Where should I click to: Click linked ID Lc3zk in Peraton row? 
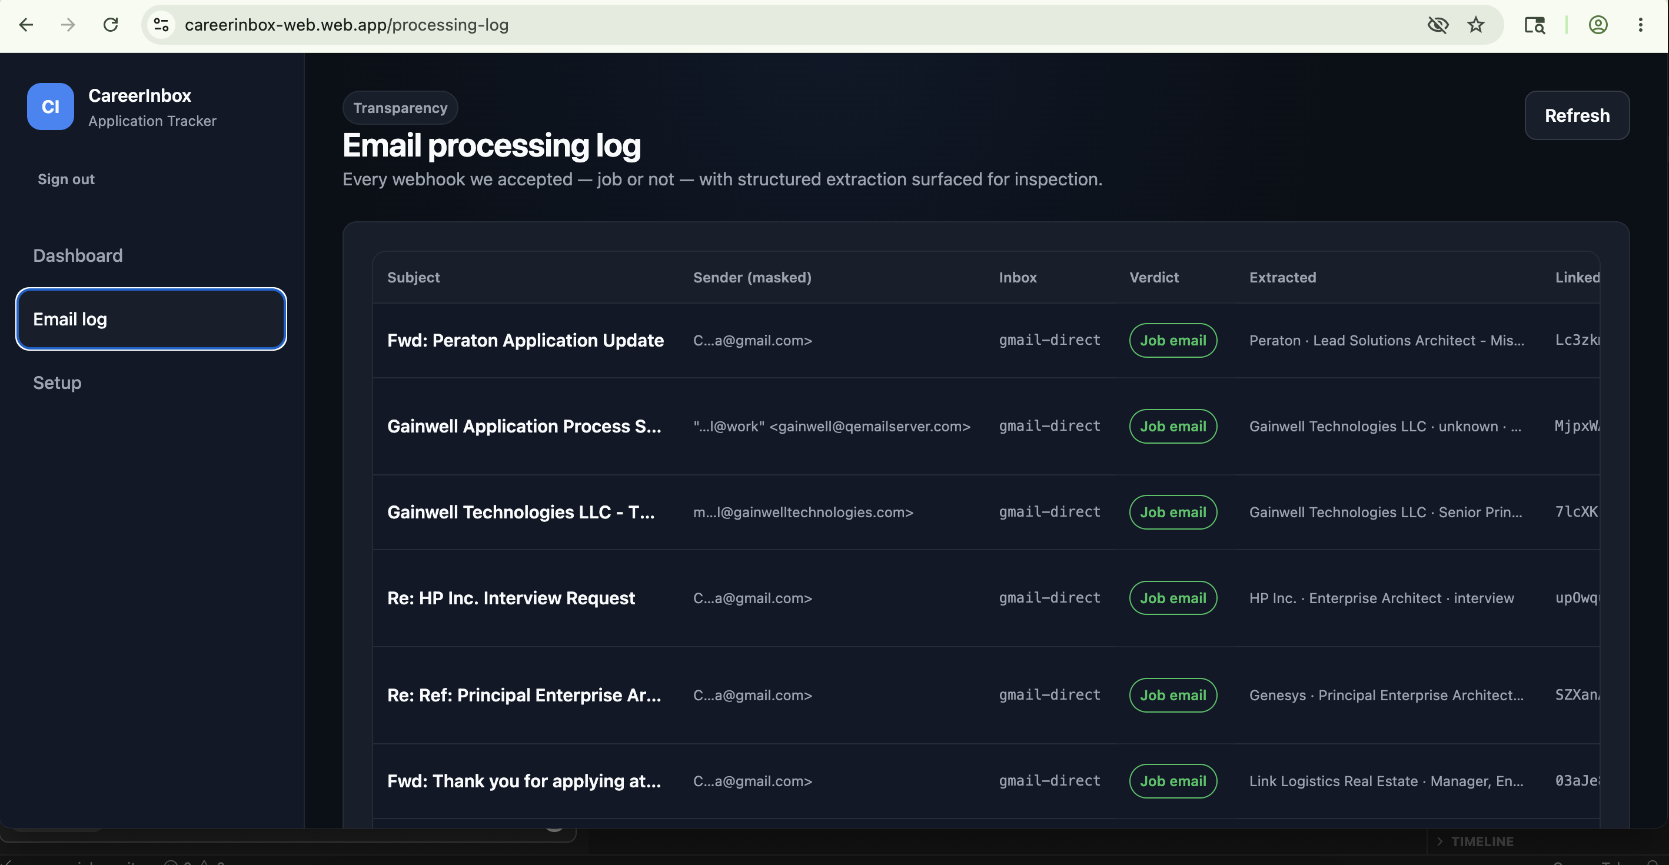[x=1577, y=340]
